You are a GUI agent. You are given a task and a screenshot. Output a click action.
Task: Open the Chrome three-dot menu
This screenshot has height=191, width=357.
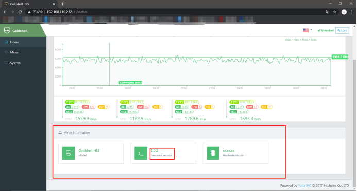(351, 12)
